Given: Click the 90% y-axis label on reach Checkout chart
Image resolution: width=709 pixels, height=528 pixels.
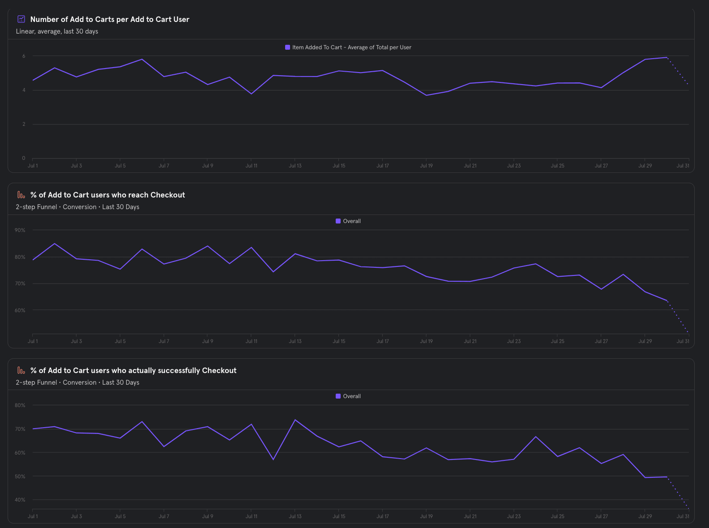Looking at the screenshot, I should [x=20, y=230].
